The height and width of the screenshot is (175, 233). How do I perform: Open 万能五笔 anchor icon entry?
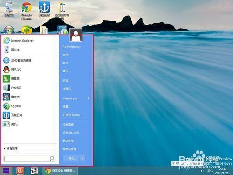(13, 115)
